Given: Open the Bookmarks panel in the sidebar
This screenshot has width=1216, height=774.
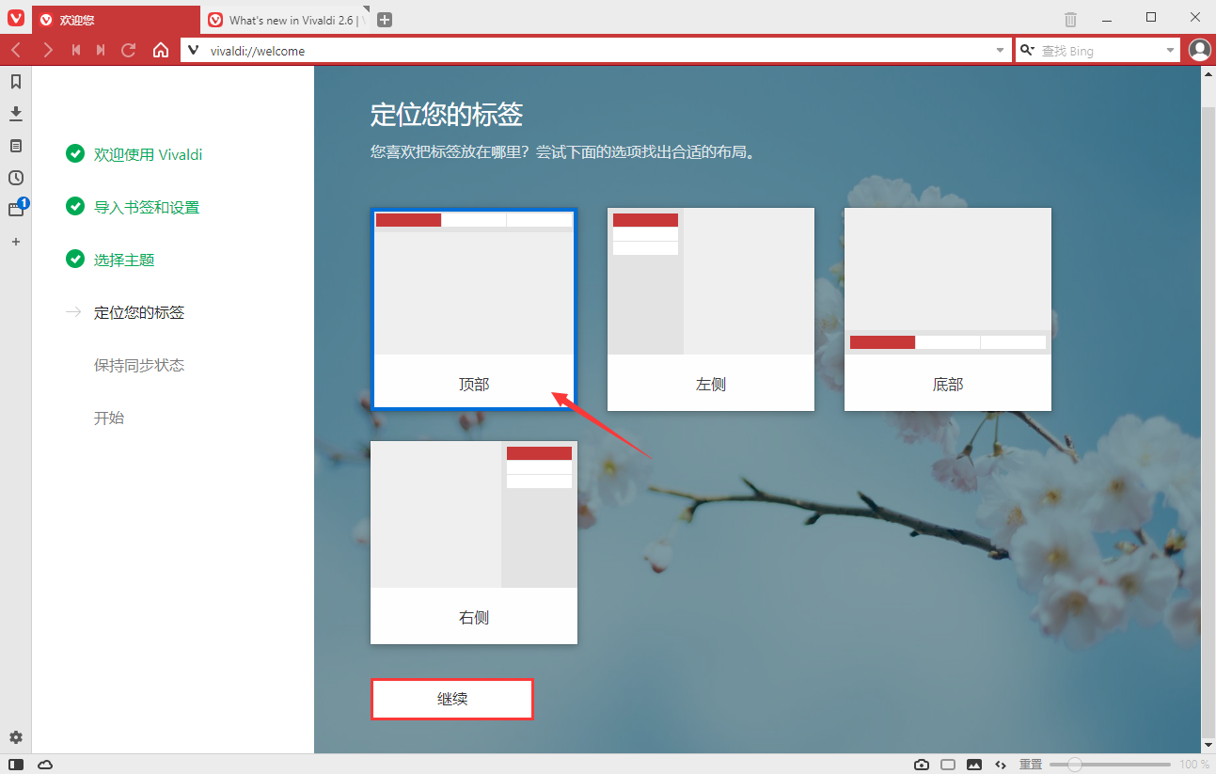Looking at the screenshot, I should (15, 82).
